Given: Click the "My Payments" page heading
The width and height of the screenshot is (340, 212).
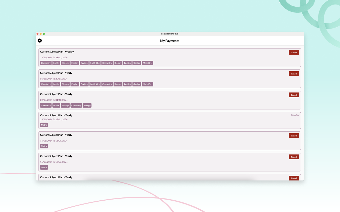Looking at the screenshot, I should coord(170,41).
